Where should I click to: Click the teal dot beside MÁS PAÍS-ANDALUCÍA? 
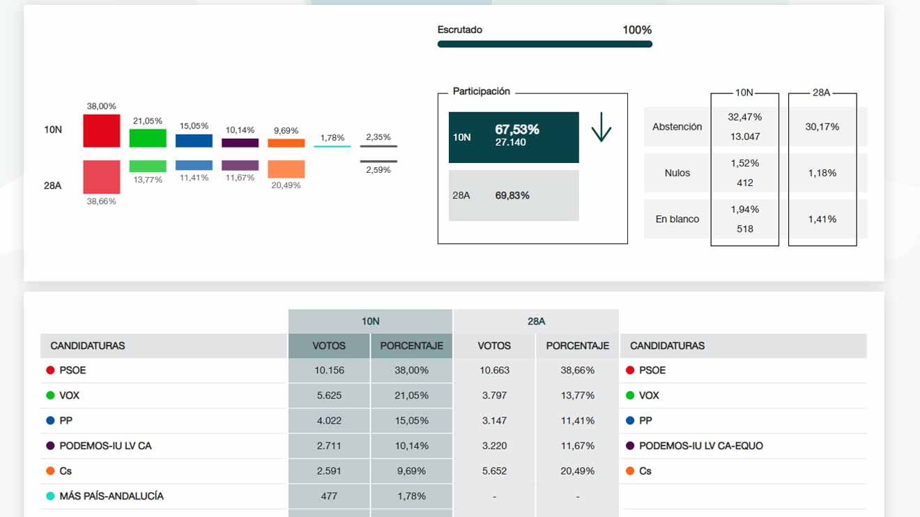50,496
